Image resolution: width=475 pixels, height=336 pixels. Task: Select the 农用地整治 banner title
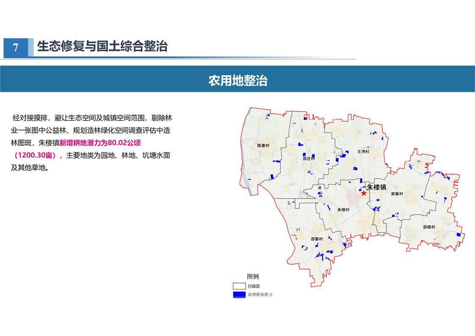237,81
